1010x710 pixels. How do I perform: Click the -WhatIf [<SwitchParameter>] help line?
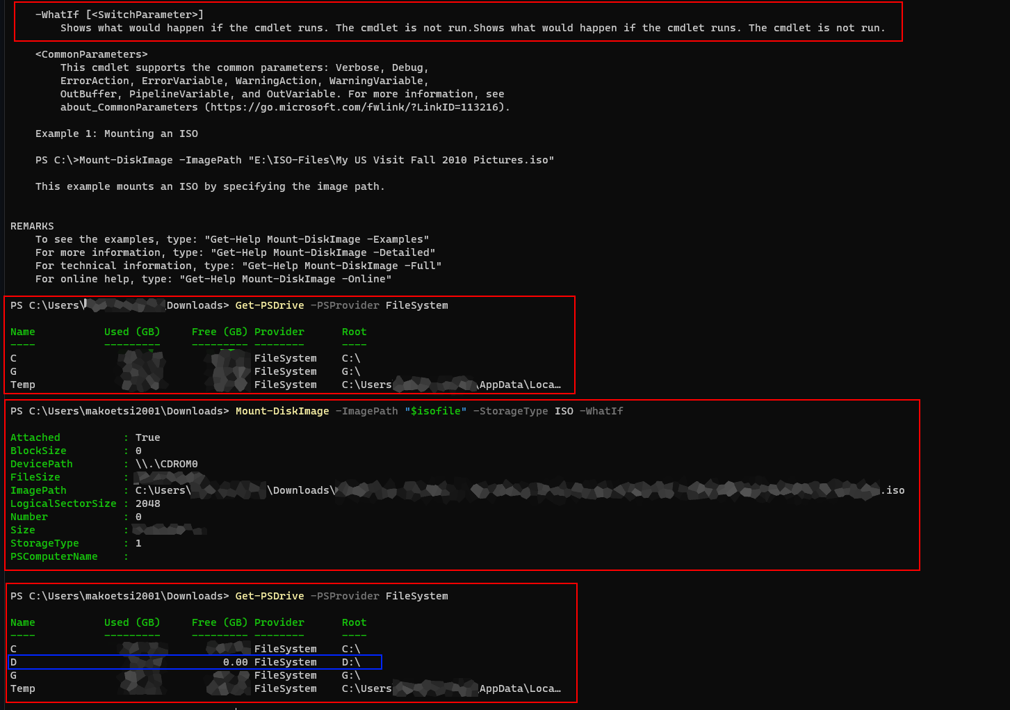(x=120, y=15)
